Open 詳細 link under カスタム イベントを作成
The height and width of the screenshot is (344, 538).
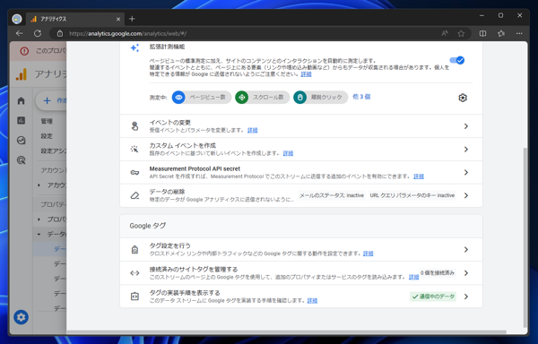click(288, 153)
